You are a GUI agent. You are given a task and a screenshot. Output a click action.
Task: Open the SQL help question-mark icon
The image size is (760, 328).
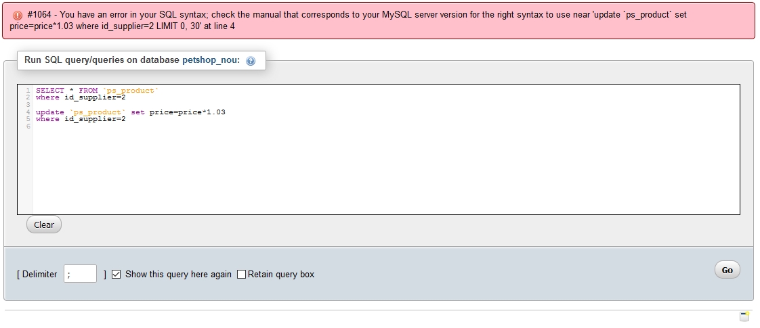(x=251, y=61)
